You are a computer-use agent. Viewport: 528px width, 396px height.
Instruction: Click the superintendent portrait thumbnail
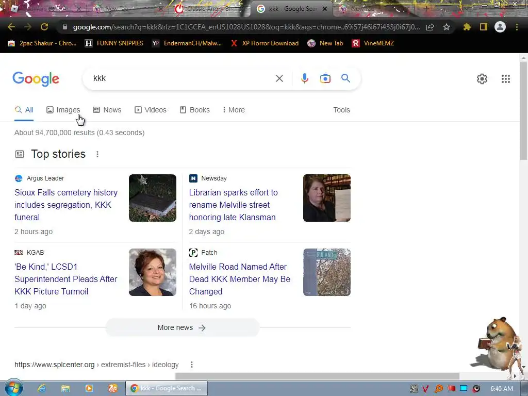(x=153, y=272)
